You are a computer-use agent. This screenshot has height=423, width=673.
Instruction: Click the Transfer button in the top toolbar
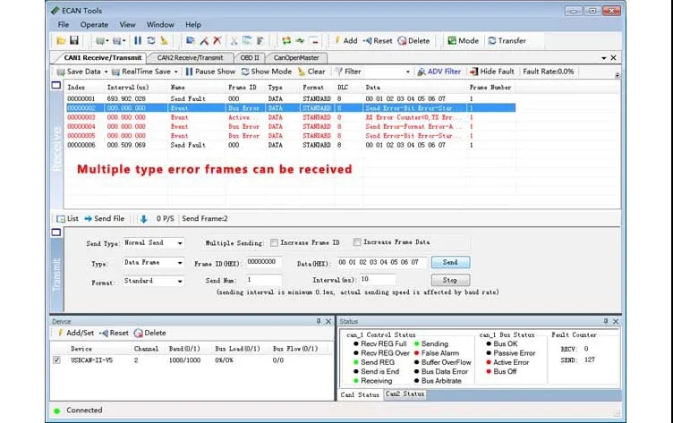[507, 41]
